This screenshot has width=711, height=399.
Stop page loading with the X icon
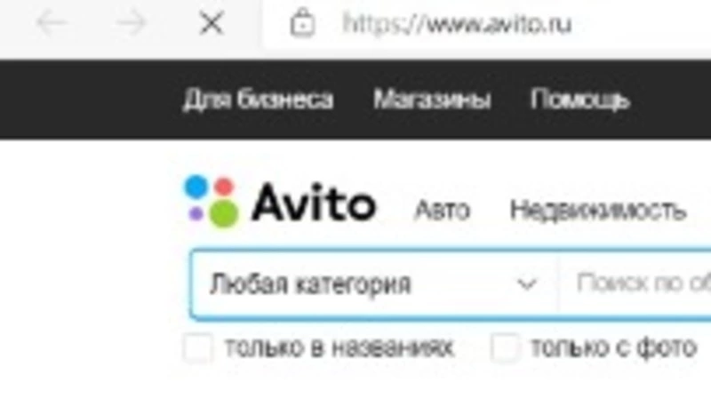[212, 23]
